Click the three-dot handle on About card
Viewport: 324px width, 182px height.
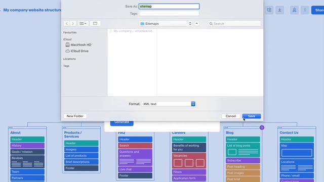click(11, 128)
